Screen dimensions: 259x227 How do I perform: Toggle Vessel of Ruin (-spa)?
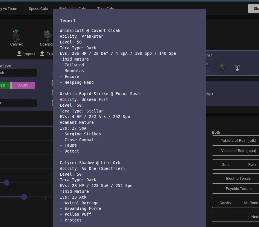point(236,150)
